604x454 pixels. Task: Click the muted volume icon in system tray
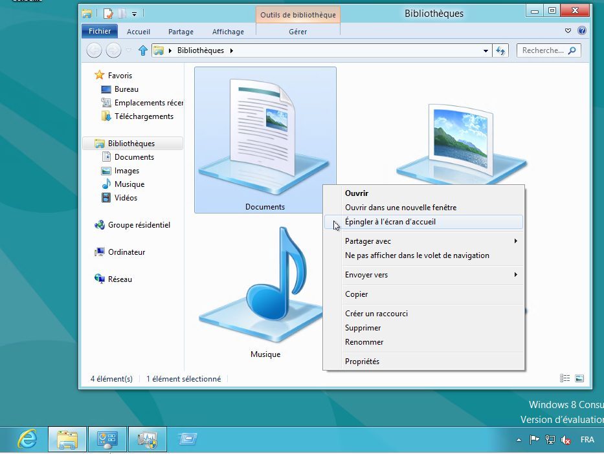(x=565, y=440)
